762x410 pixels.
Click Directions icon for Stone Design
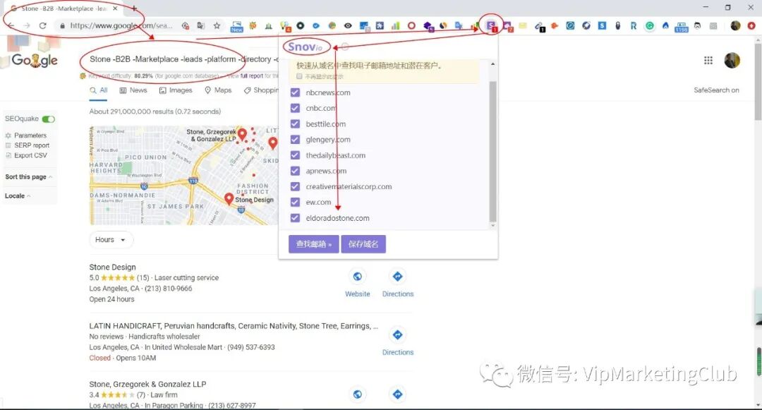click(x=397, y=277)
